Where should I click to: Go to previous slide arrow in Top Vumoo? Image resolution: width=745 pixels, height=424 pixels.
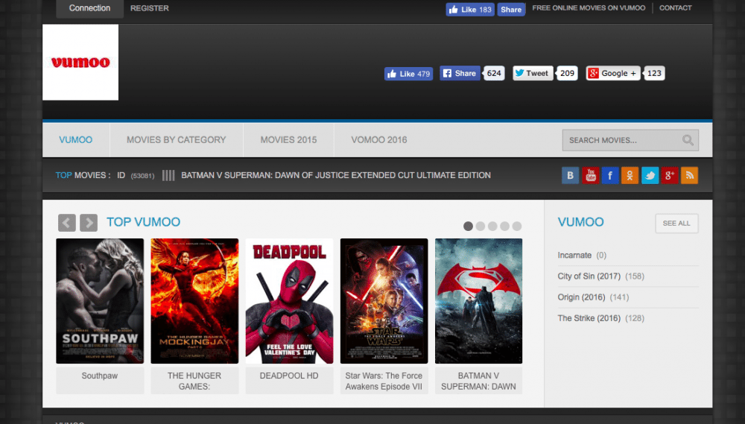67,223
